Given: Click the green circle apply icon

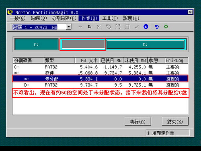Looking at the screenshot, I should 166,27.
